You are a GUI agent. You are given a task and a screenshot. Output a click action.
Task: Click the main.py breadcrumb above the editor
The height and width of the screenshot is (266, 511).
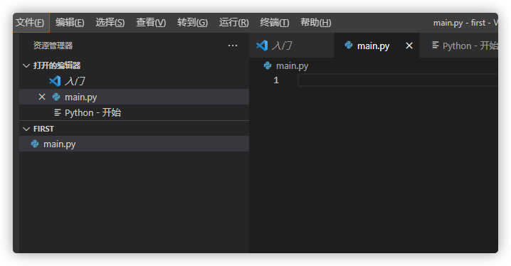(292, 65)
